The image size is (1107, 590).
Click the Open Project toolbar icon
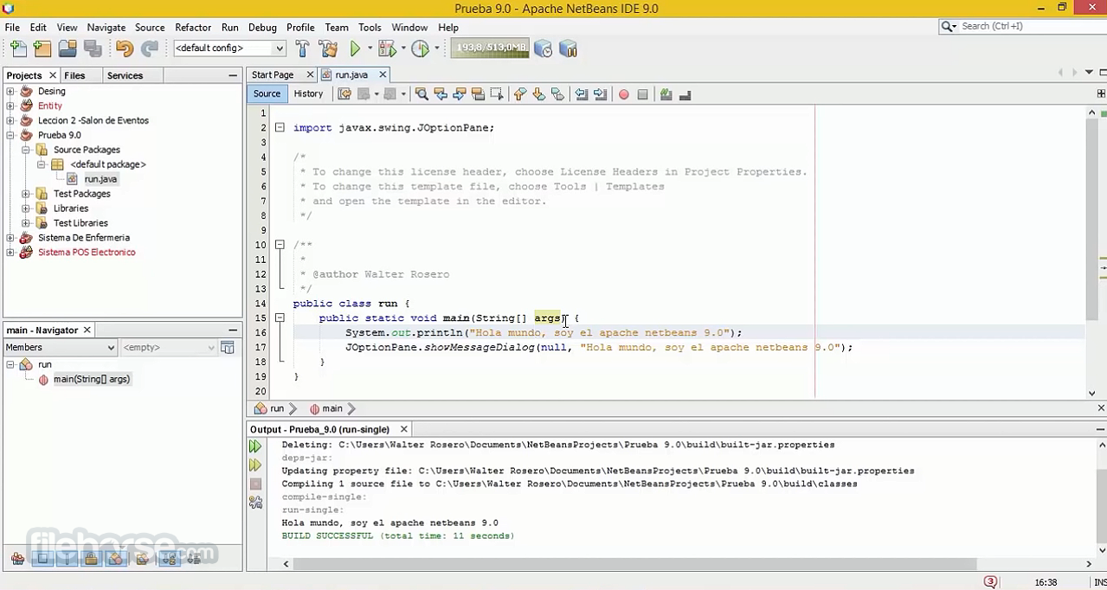[68, 49]
